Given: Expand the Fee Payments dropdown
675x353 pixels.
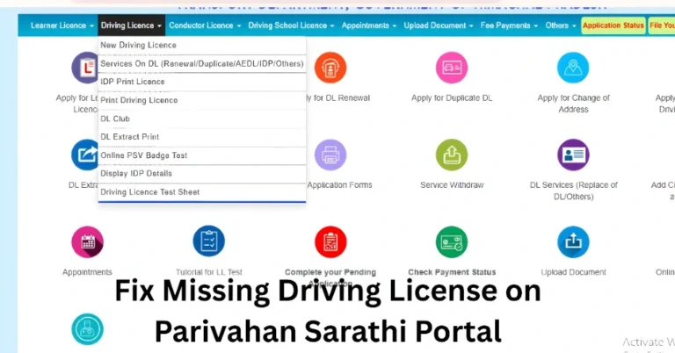Looking at the screenshot, I should tap(509, 25).
